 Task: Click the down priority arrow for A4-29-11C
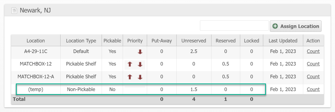coord(140,52)
